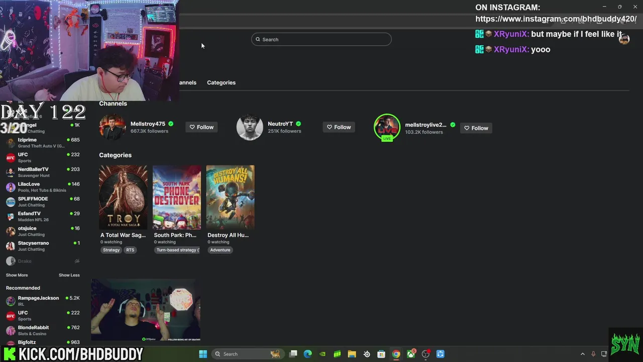Open NeutroYT's profile picture
The height and width of the screenshot is (362, 643).
click(x=250, y=127)
